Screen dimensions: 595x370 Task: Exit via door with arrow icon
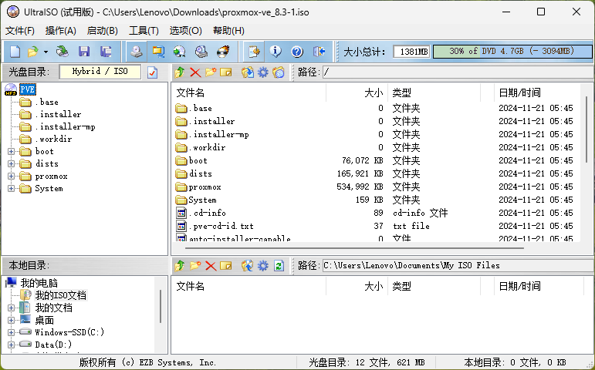coord(319,51)
